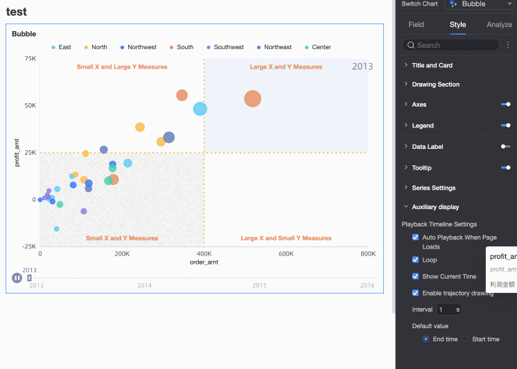This screenshot has height=369, width=517.
Task: Pause the timeline playback
Action: (17, 278)
